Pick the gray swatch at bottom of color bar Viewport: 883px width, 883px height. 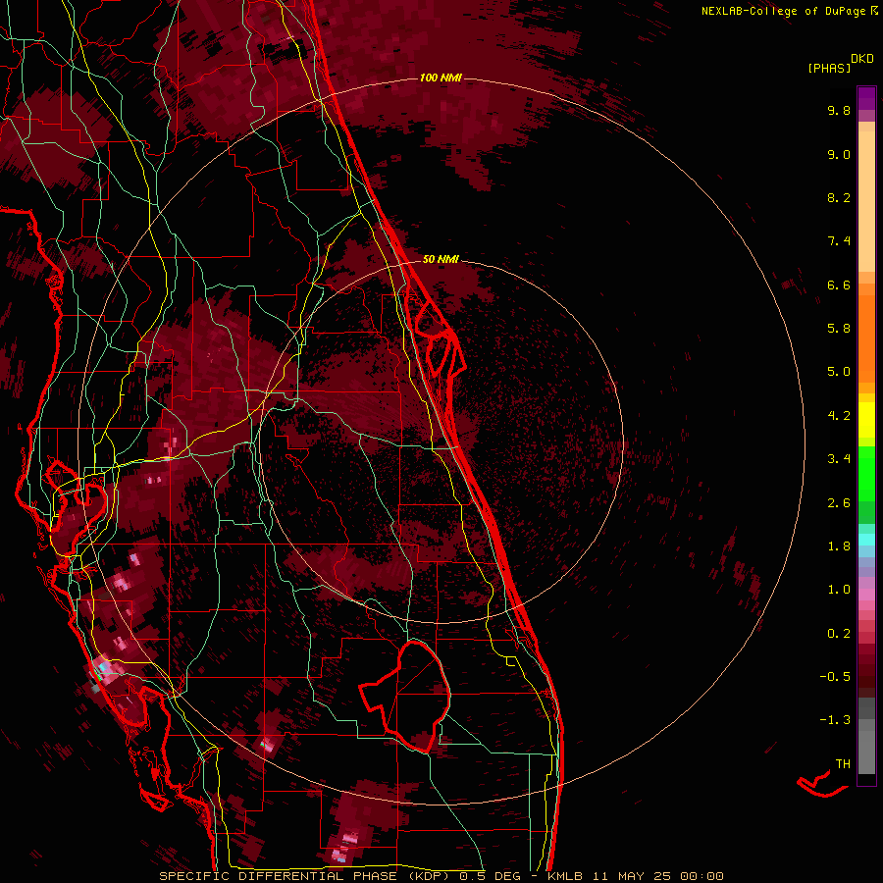click(866, 752)
